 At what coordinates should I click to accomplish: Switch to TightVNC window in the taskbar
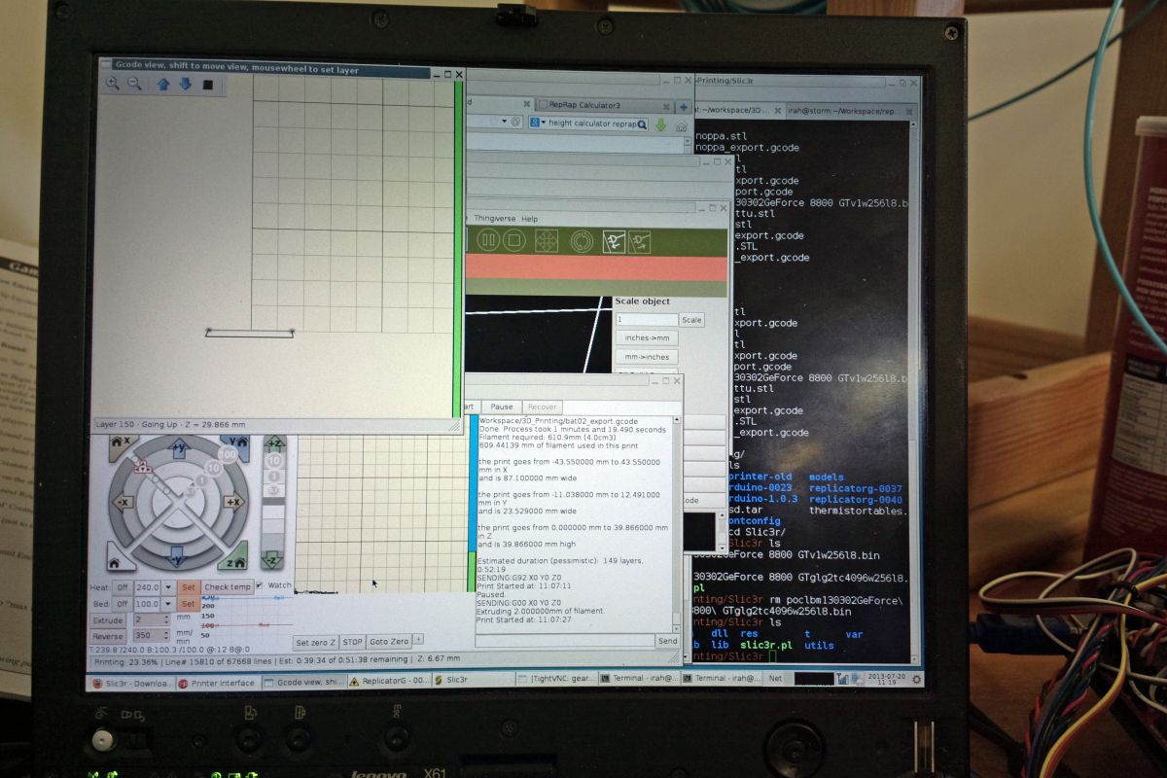click(555, 680)
